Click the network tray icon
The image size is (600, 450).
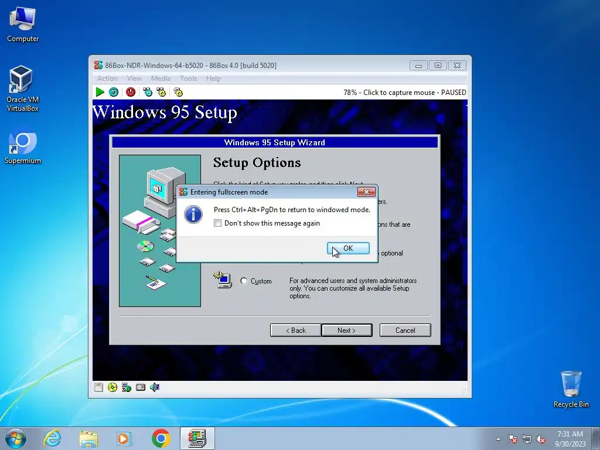click(x=527, y=439)
